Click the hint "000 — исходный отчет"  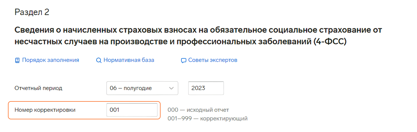(198, 110)
